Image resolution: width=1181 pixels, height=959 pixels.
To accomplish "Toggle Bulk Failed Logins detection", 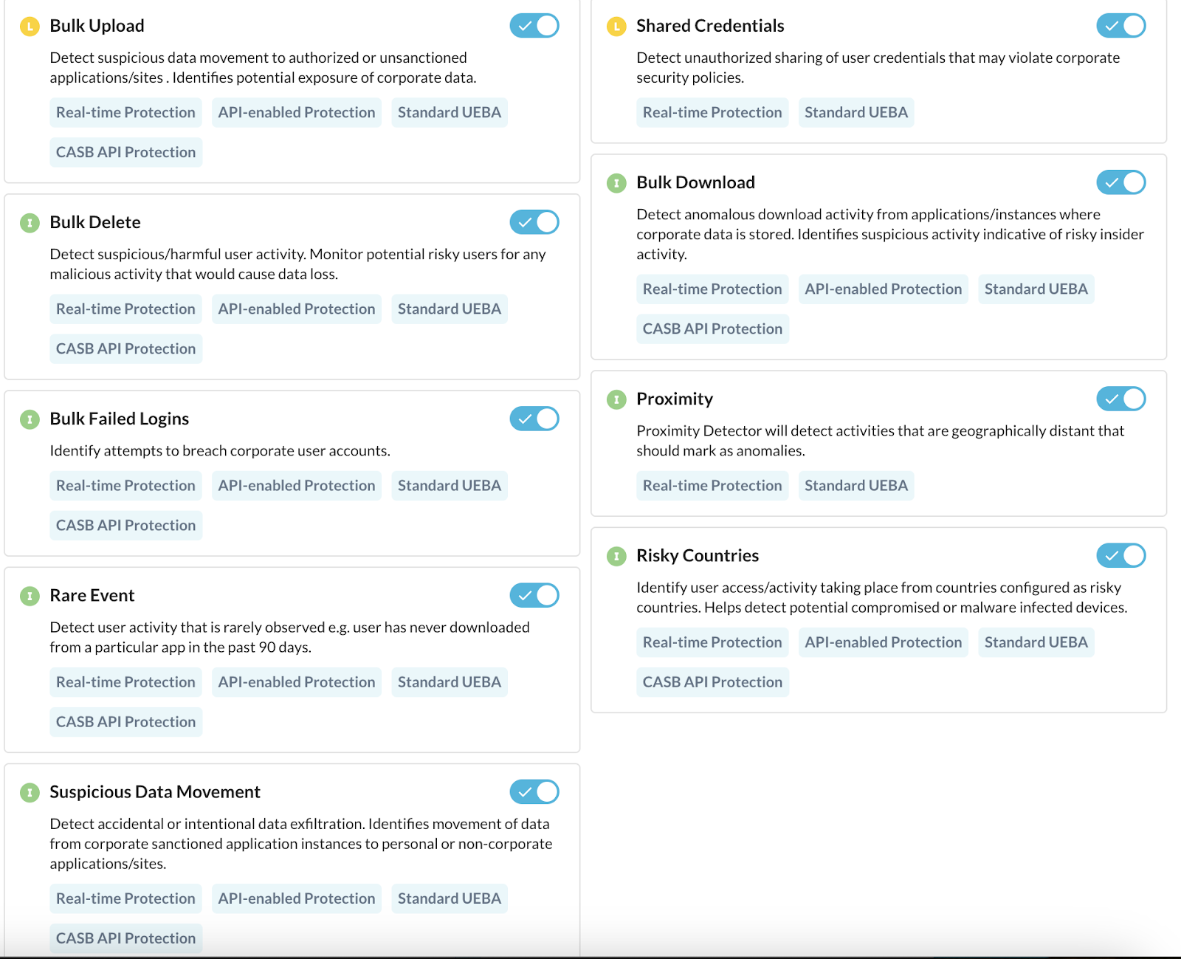I will point(534,419).
